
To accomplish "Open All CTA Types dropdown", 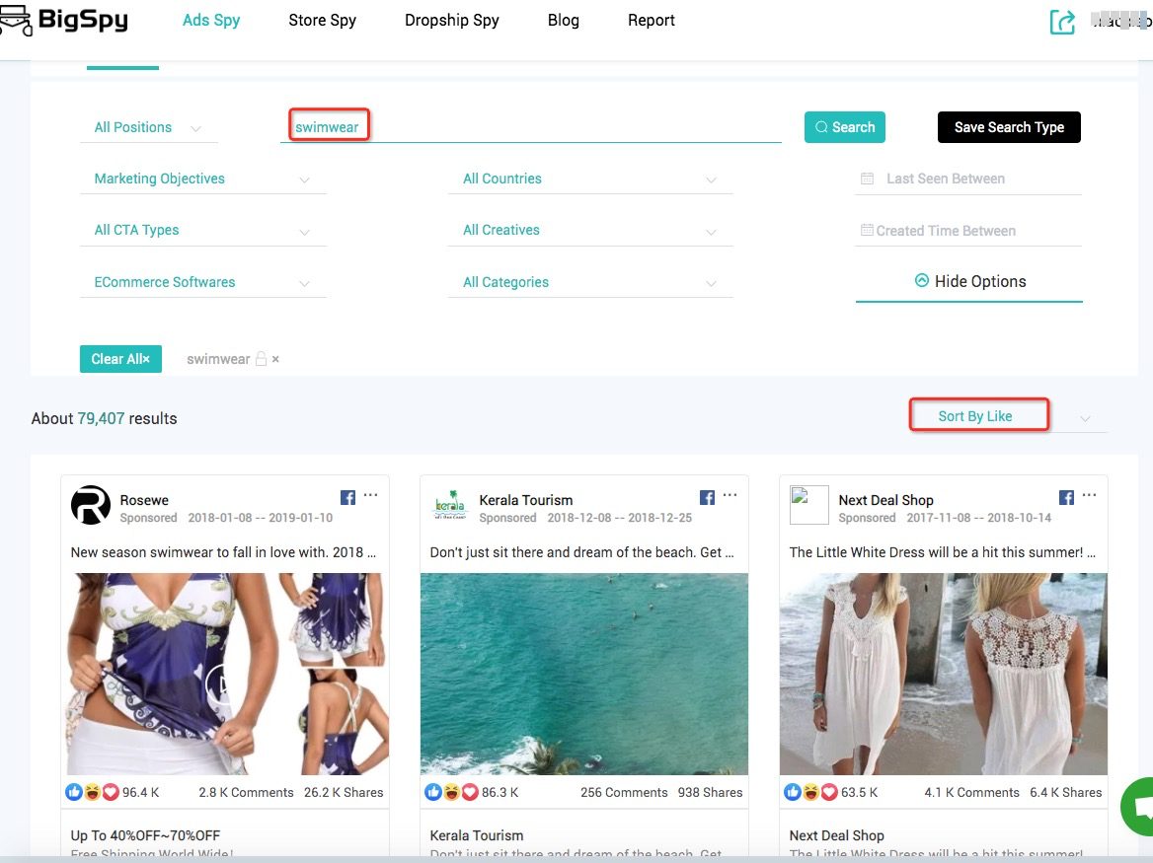I will tap(202, 230).
